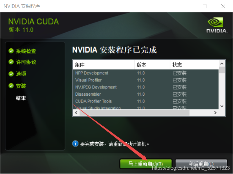Click the green checkmark beside 许可协议
The height and width of the screenshot is (174, 233).
point(11,62)
